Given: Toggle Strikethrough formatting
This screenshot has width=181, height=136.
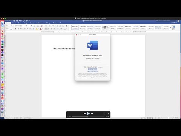Looking at the screenshot, I should (x=25, y=29).
